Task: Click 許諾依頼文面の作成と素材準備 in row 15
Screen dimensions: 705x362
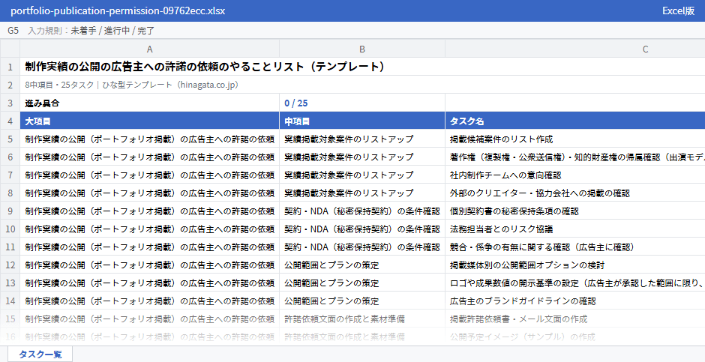Action: click(x=362, y=319)
